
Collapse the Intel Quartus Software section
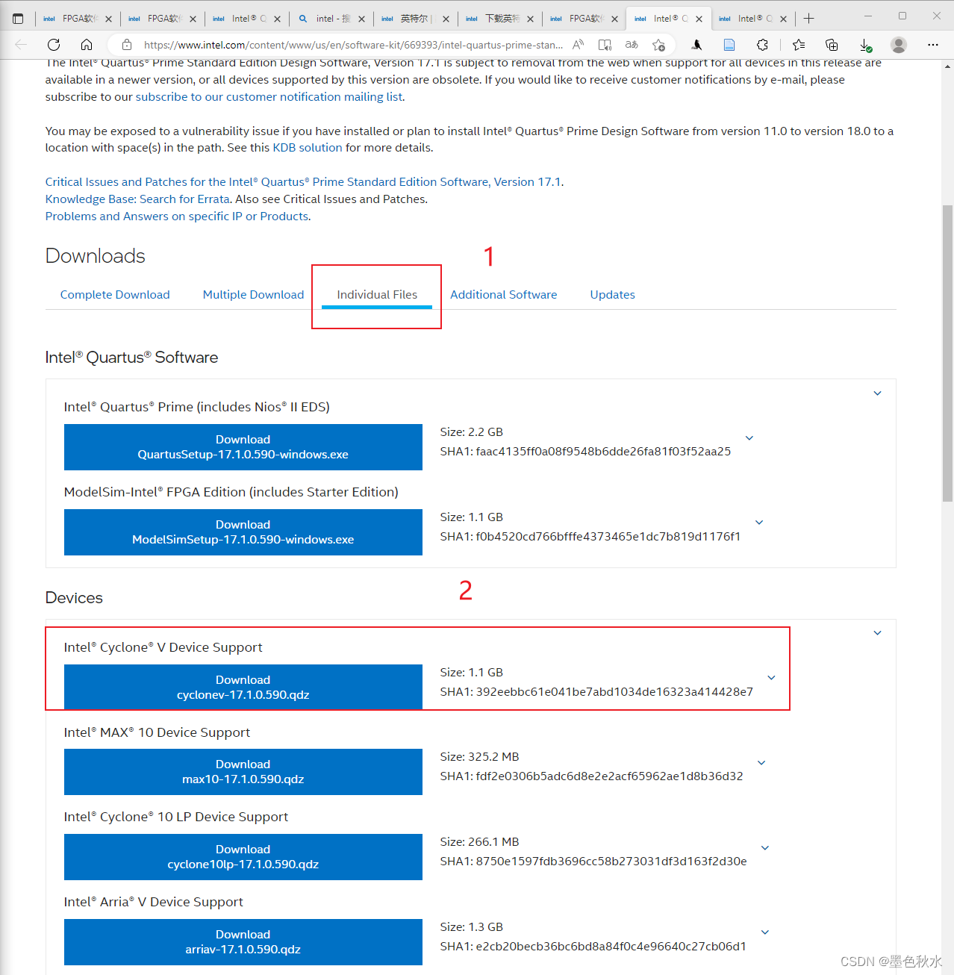(877, 393)
